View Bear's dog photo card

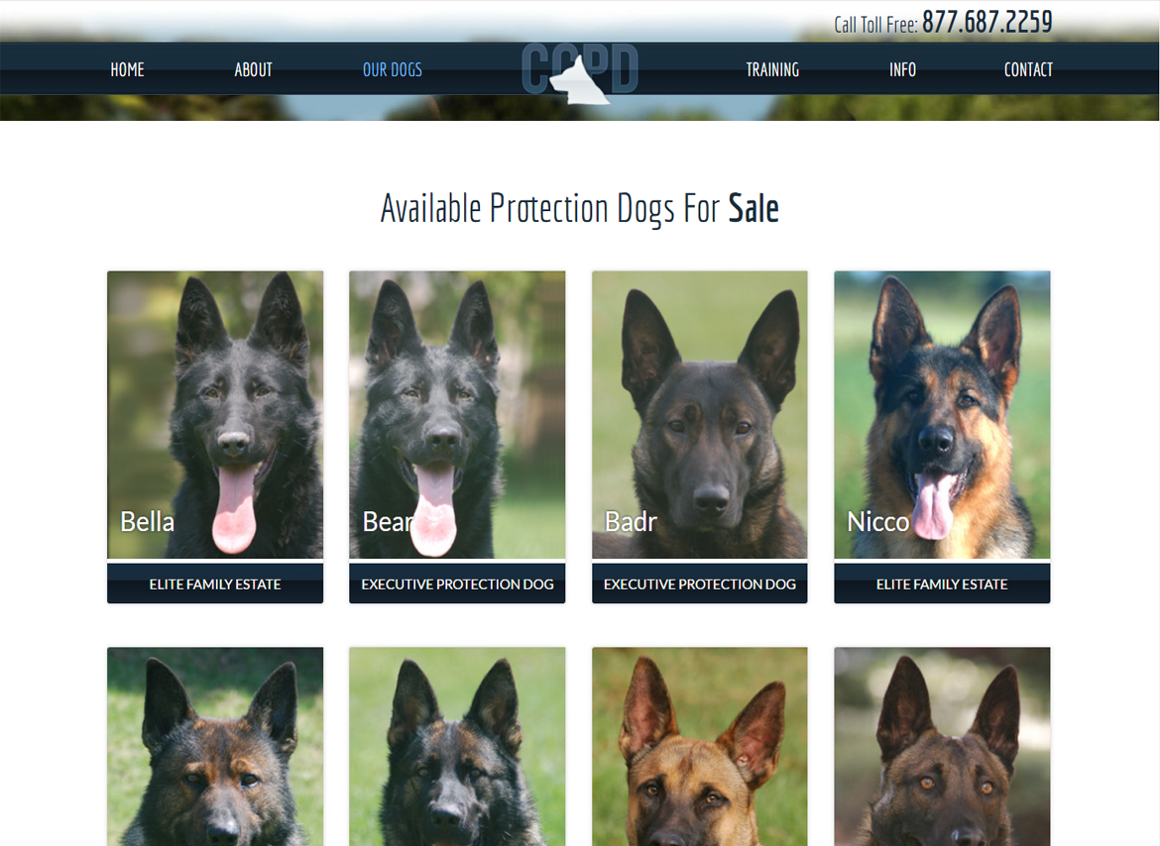click(457, 414)
